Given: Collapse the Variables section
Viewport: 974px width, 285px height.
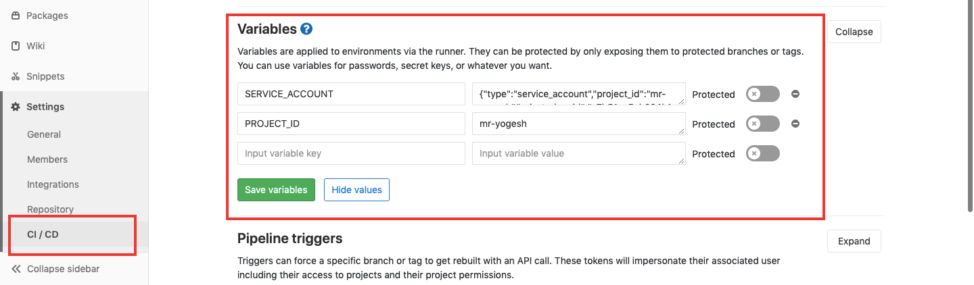Looking at the screenshot, I should [x=854, y=32].
